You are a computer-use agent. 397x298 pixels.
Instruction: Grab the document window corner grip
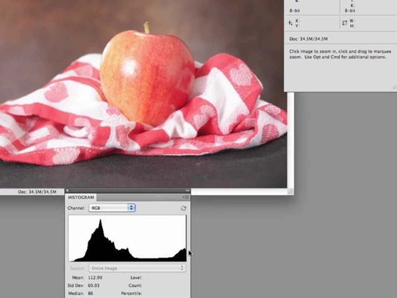[290, 192]
